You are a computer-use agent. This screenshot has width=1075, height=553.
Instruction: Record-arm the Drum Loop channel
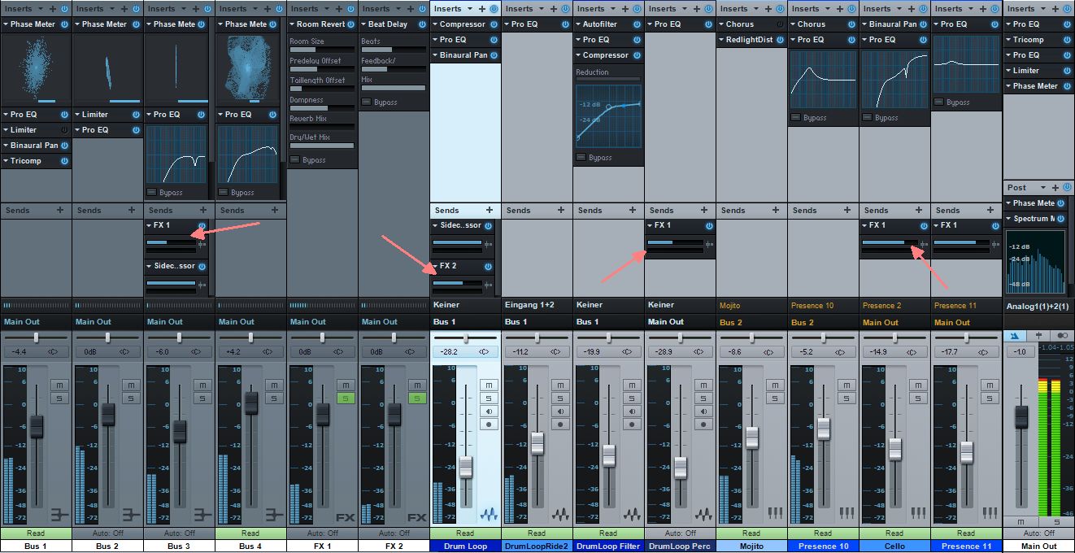(489, 425)
